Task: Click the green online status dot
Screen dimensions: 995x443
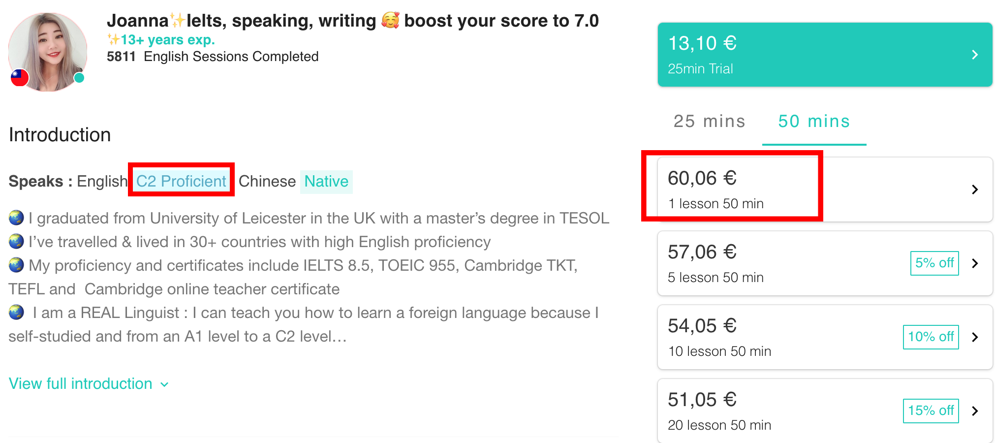Action: tap(79, 78)
